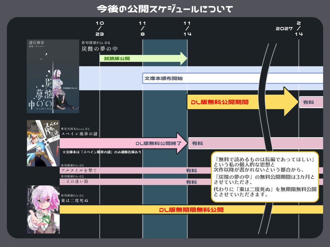
Task: Click the 炭酸の夢の中 book cover thumbnail
Action: click(53, 76)
